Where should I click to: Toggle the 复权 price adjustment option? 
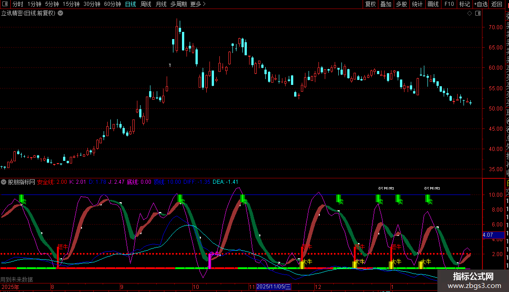click(x=370, y=4)
